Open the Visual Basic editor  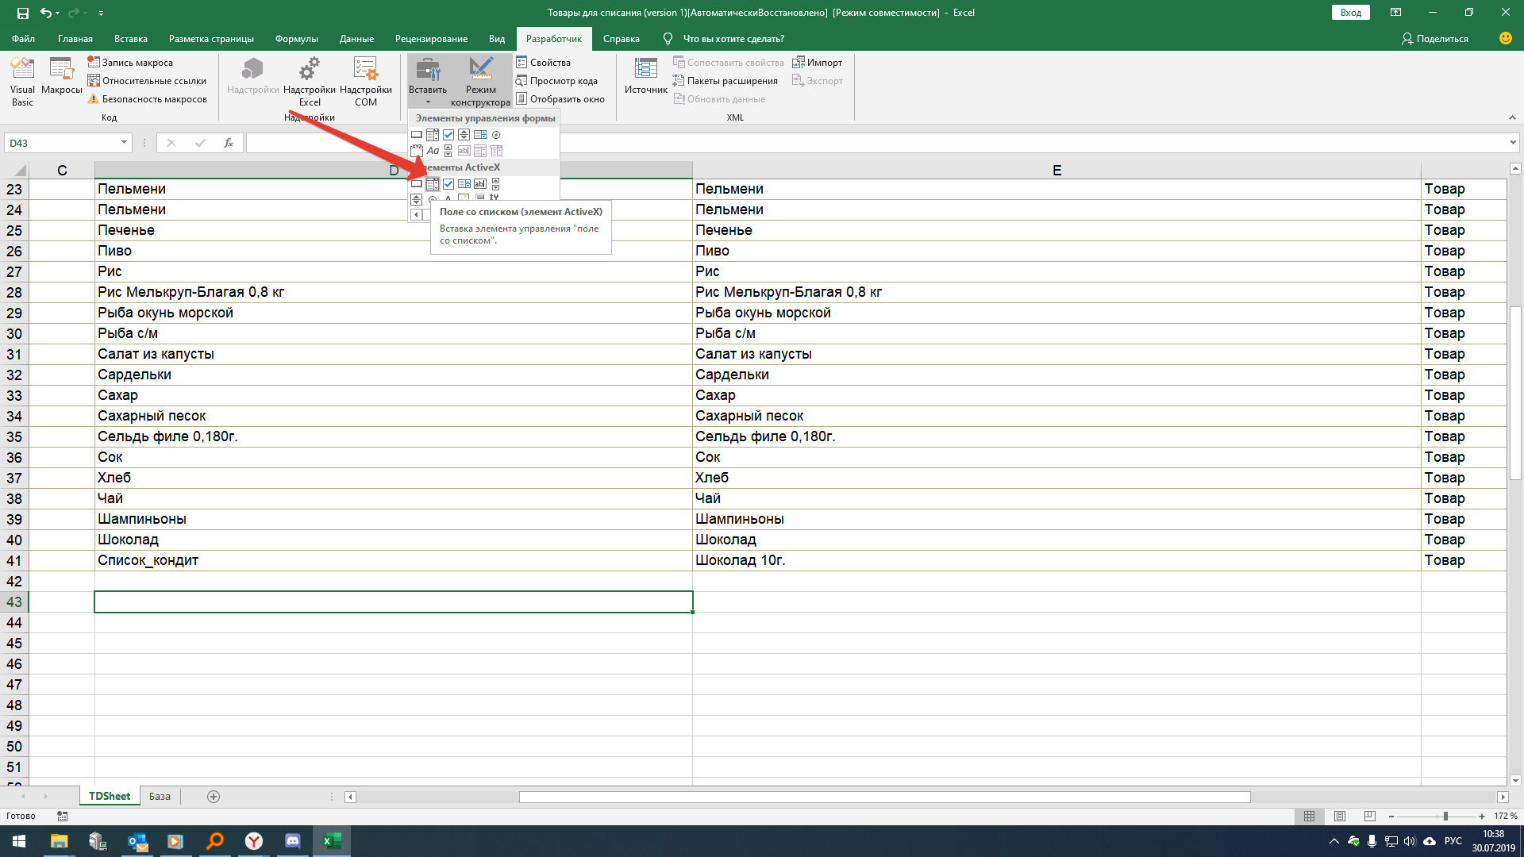pyautogui.click(x=22, y=80)
